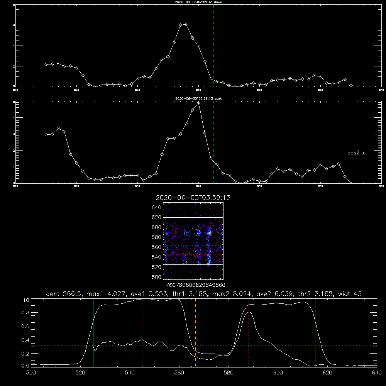Viewport: 386px width, 386px height.
Task: Click "cent 566.5" in the statistics line
Action: (x=64, y=294)
